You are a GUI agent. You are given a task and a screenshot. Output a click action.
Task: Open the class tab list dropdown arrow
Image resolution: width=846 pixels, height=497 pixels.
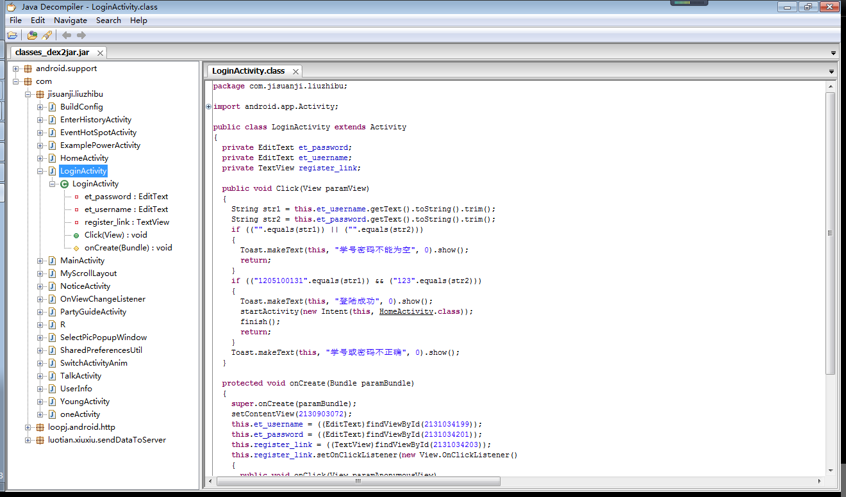click(831, 71)
